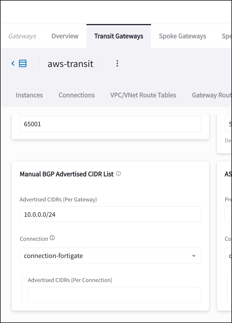Go to the Instances sub-tab
This screenshot has height=323, width=232.
tap(29, 95)
